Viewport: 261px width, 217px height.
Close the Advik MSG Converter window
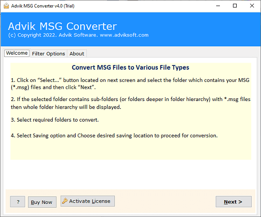tap(252, 6)
